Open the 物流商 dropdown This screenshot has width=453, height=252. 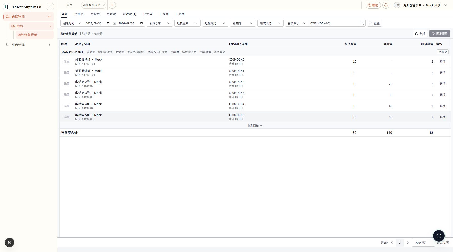click(243, 23)
